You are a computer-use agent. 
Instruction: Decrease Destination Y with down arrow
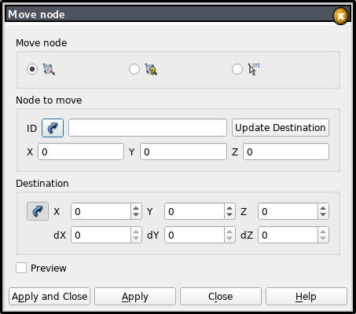click(x=229, y=214)
